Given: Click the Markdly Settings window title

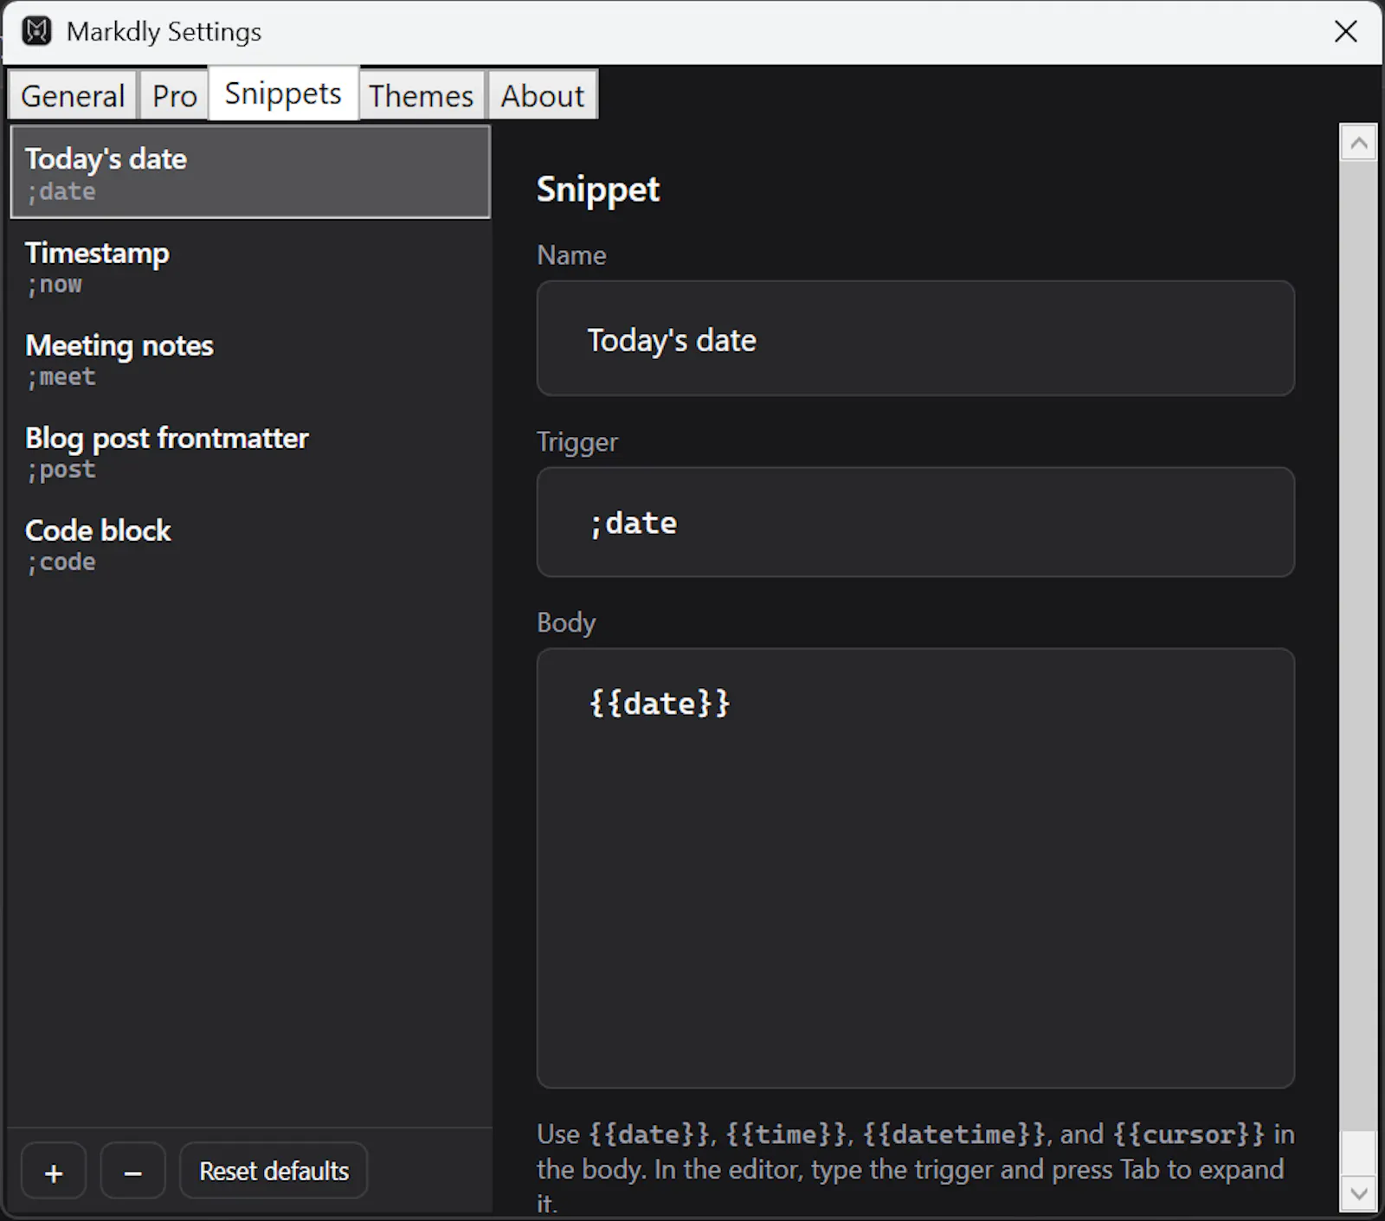Looking at the screenshot, I should (164, 32).
